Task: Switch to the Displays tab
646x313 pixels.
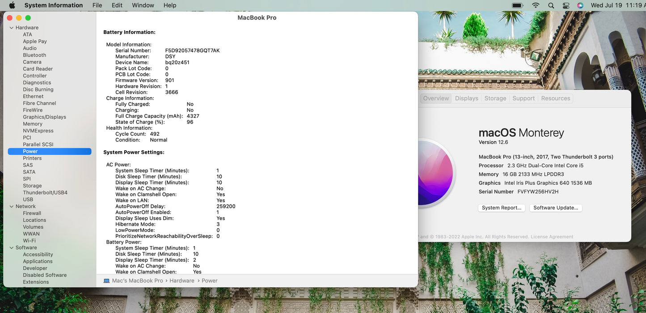Action: coord(466,99)
